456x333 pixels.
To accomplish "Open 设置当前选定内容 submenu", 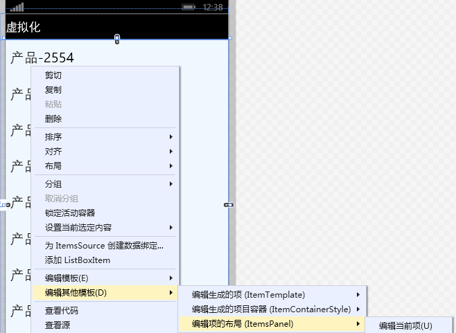I will tap(105, 227).
